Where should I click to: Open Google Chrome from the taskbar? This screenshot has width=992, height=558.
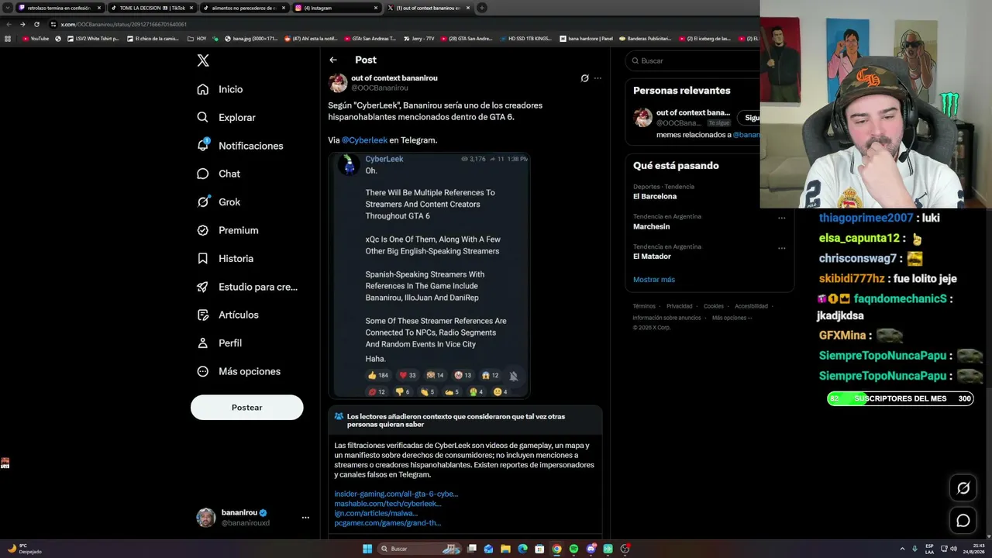(x=556, y=549)
